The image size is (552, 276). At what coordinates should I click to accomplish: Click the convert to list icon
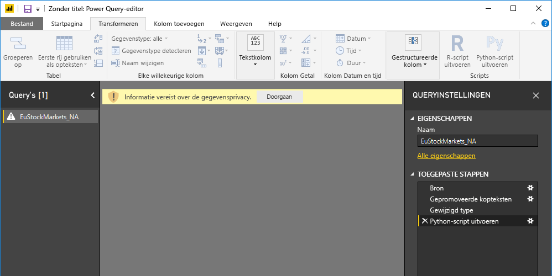pyautogui.click(x=220, y=63)
